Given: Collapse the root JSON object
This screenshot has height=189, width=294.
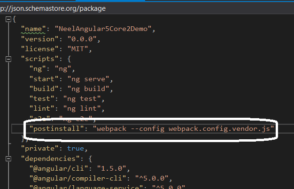Looking at the screenshot, I should [x=8, y=19].
